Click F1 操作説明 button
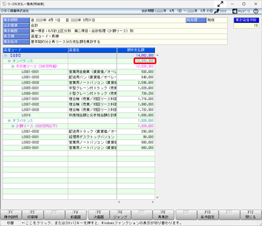 (x=11, y=215)
